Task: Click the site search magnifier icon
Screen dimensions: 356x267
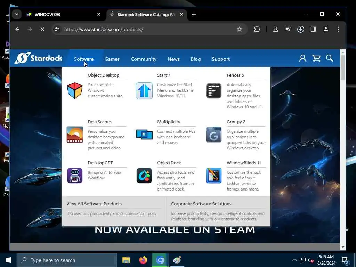Action: point(330,58)
